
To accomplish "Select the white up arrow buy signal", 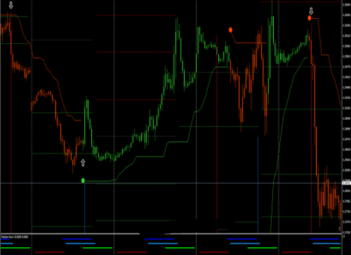I will 83,163.
